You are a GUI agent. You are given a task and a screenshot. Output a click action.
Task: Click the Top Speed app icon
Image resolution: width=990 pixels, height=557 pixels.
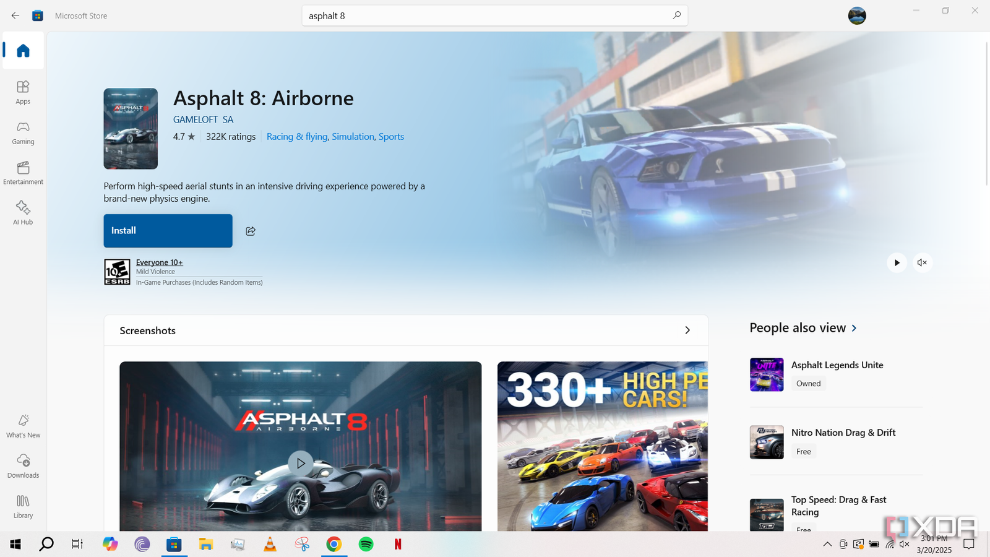click(767, 515)
